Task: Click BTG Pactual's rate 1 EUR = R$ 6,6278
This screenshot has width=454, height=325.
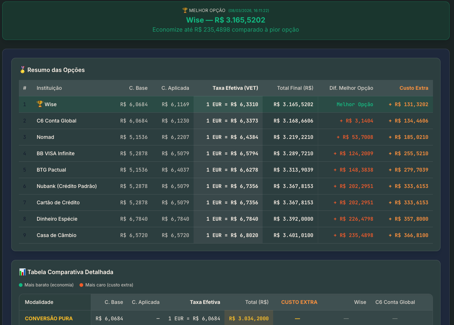Action: coord(232,170)
